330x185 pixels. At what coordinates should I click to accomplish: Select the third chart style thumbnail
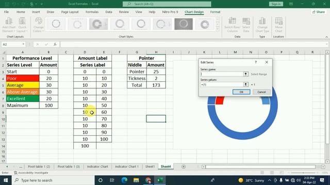98,24
